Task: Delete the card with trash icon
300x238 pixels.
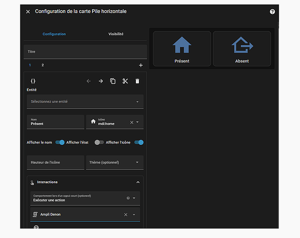Action: 137,81
